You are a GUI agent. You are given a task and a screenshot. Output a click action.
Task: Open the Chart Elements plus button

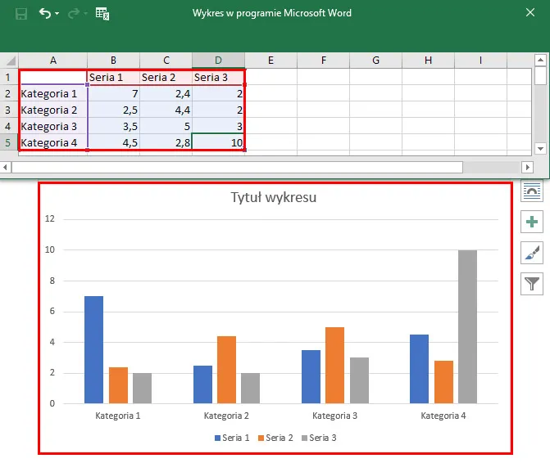[x=533, y=222]
